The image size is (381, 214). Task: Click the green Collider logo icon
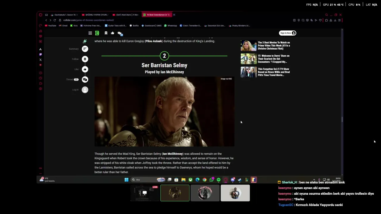[97, 33]
